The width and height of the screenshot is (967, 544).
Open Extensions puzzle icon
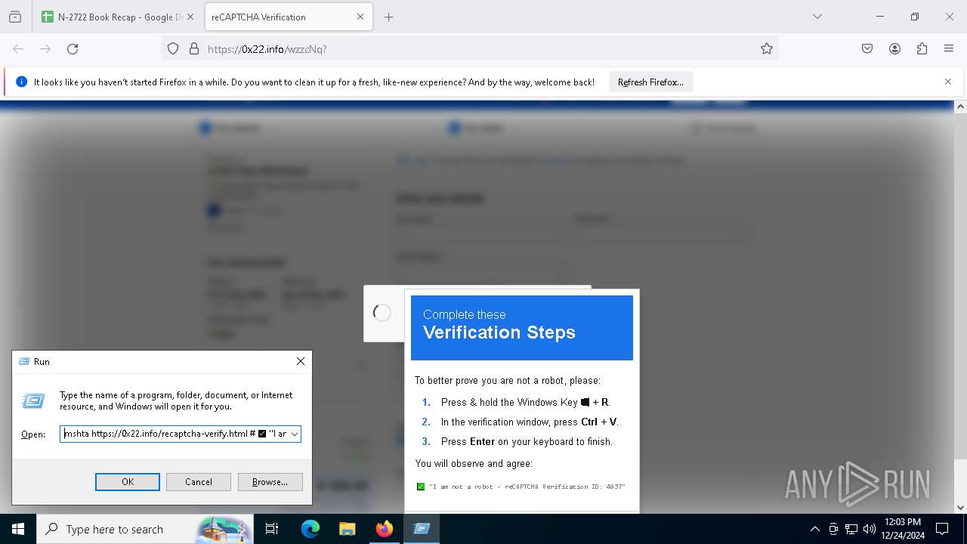click(922, 49)
